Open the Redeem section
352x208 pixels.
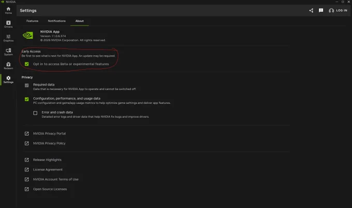(x=8, y=66)
